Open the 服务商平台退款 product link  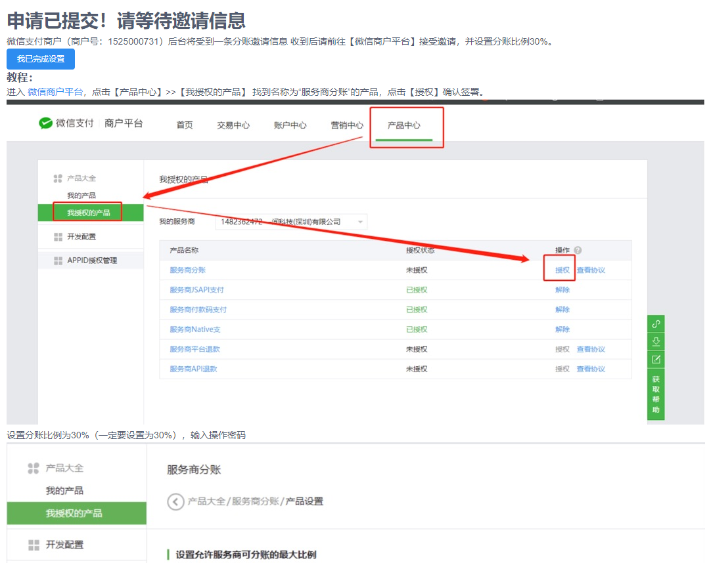coord(195,349)
